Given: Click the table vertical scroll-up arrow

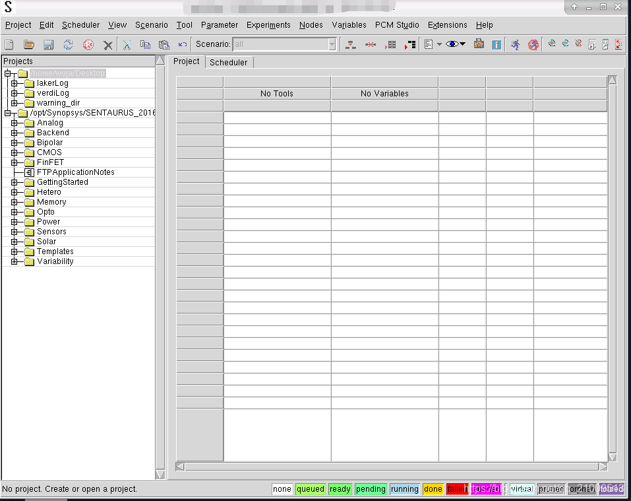Looking at the screenshot, I should (613, 80).
